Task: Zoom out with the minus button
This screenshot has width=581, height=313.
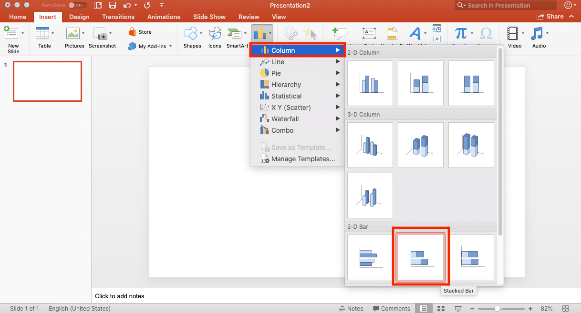Action: 472,308
